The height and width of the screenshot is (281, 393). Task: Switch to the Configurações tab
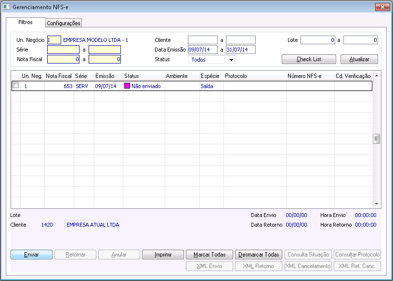(64, 23)
